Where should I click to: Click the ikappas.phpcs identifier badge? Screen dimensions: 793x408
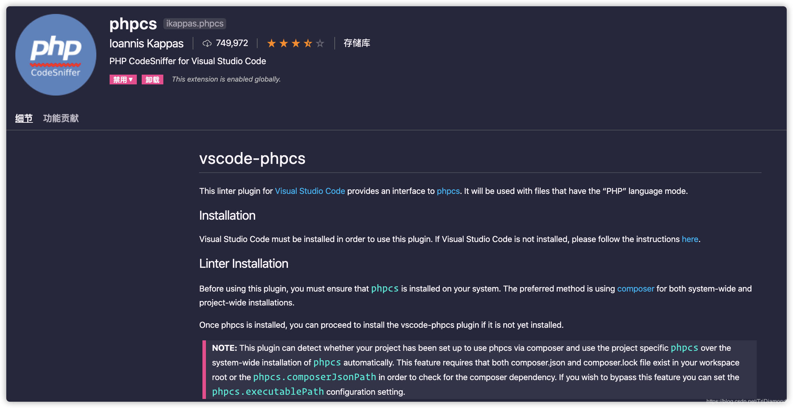195,23
